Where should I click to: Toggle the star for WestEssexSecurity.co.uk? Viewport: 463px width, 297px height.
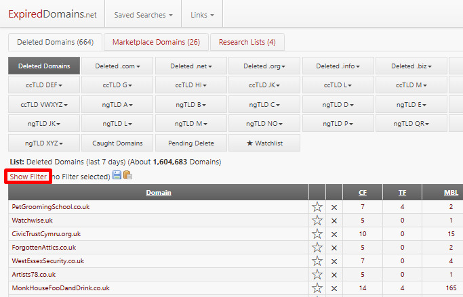pos(317,261)
